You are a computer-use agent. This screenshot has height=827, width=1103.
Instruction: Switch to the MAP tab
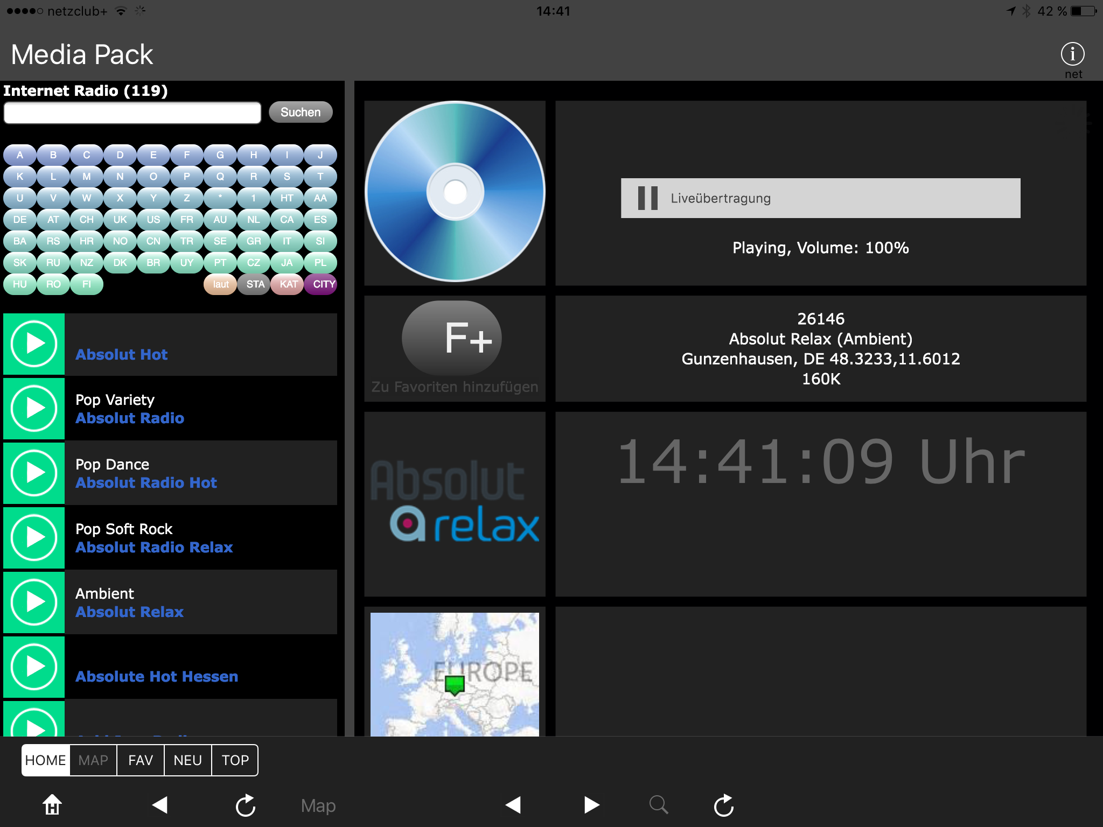coord(93,760)
